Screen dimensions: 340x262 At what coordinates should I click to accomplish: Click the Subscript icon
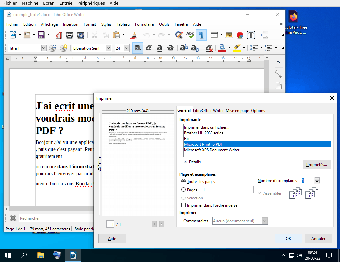pos(195,48)
